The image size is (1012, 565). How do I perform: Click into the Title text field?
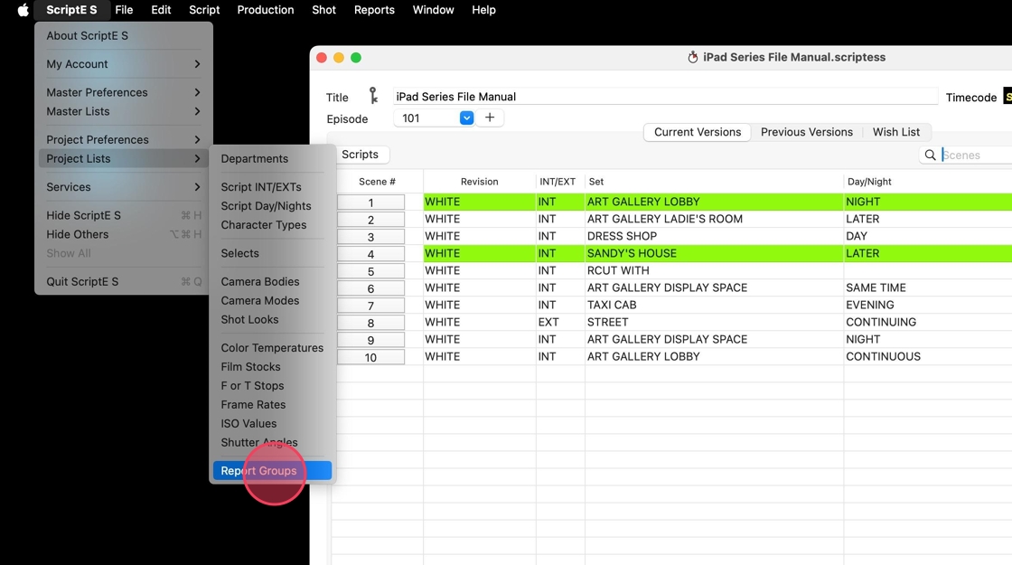(665, 96)
